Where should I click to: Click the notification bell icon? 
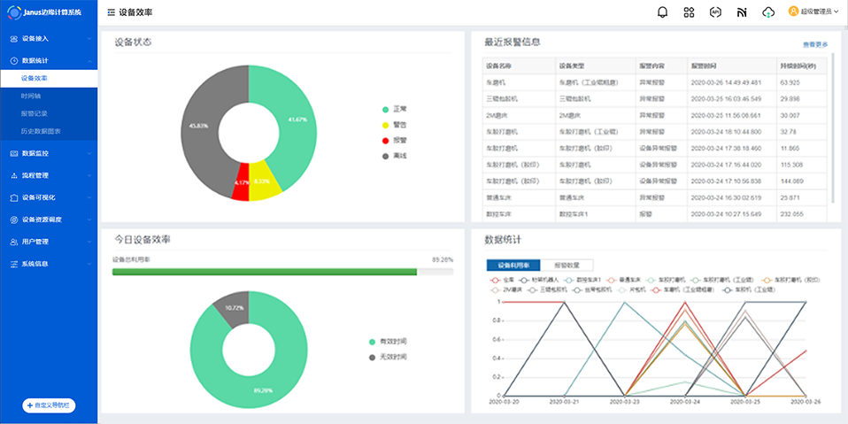click(663, 12)
